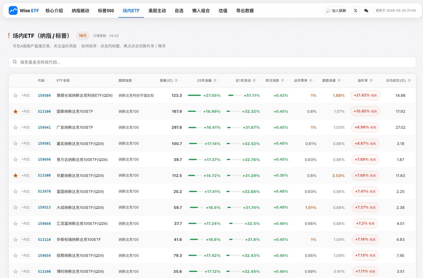This screenshot has height=278, width=423.
Task: Add 513870 to comparison via +对比
Action: click(x=26, y=192)
